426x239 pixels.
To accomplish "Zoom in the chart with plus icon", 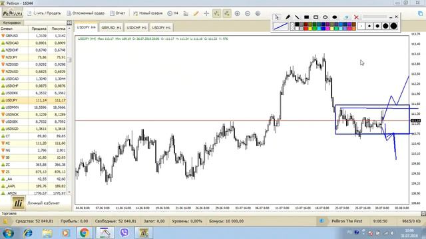I will point(237,13).
